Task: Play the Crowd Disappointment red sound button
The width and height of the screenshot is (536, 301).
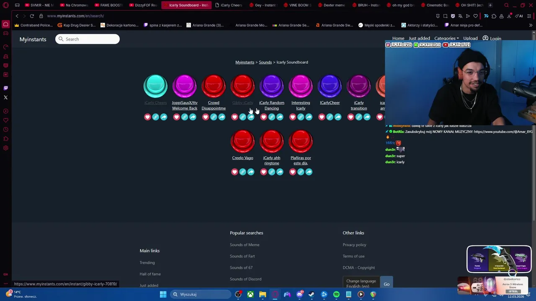Action: [x=214, y=86]
